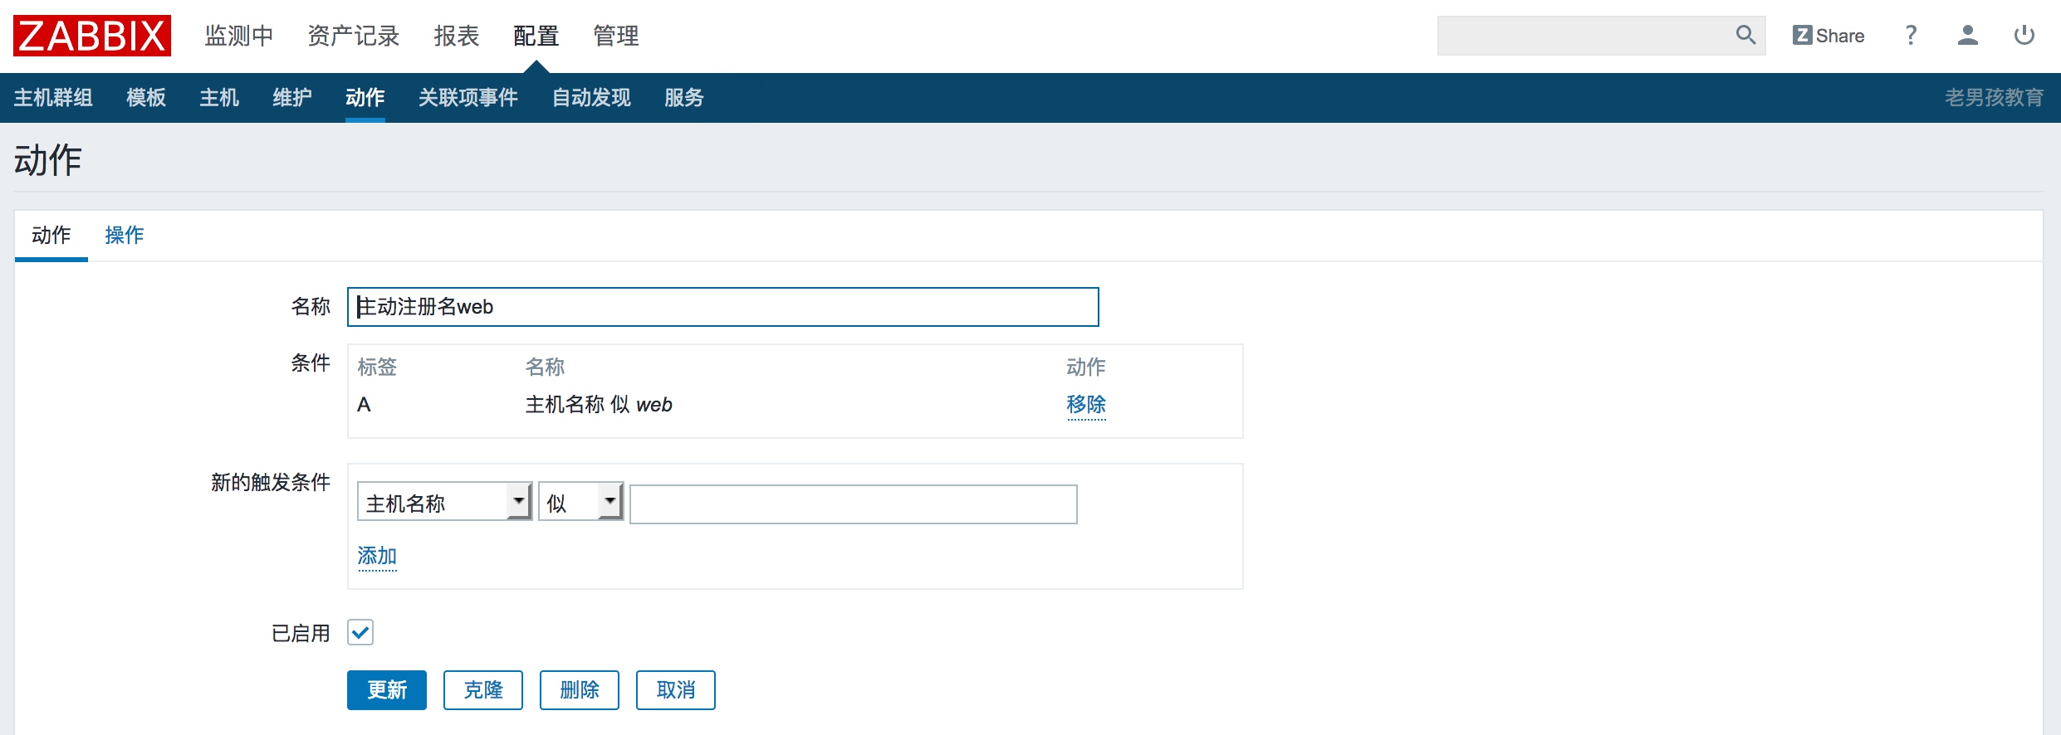This screenshot has height=735, width=2061.
Task: Focus the new trigger condition value field
Action: (x=854, y=504)
